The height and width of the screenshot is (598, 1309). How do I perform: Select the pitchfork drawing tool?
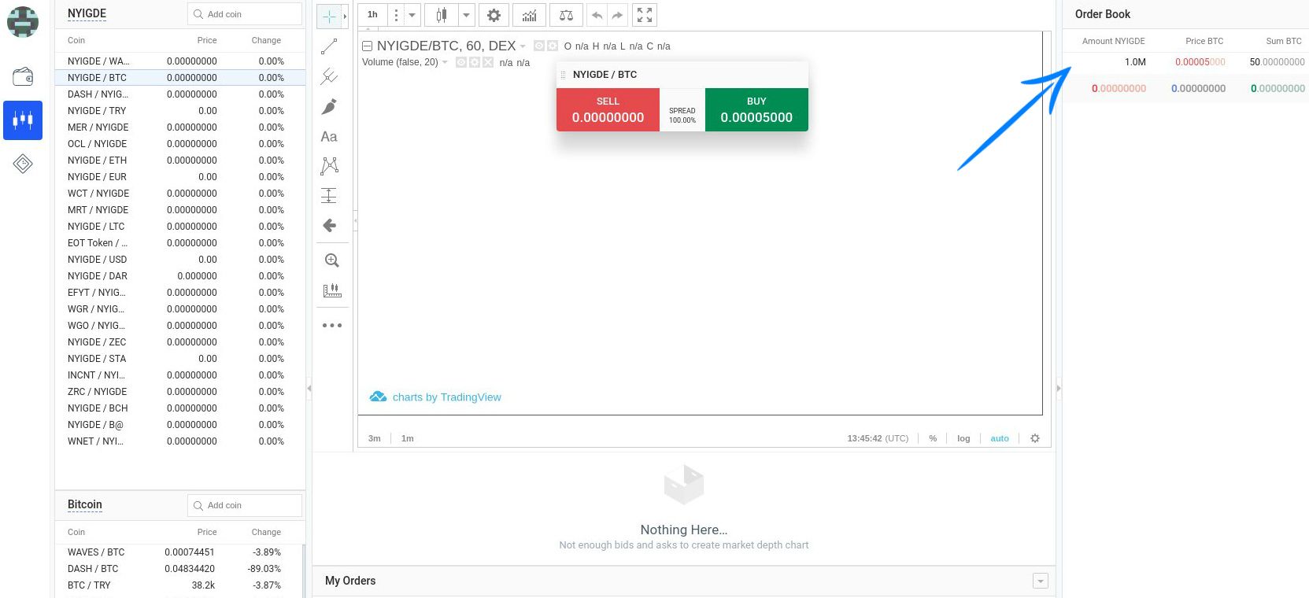point(329,76)
